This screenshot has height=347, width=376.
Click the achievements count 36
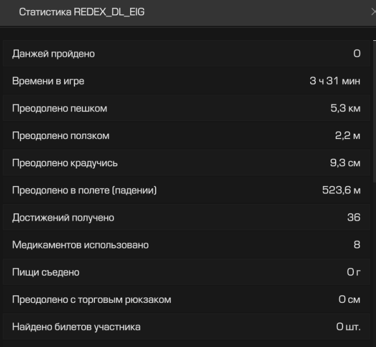click(x=354, y=217)
